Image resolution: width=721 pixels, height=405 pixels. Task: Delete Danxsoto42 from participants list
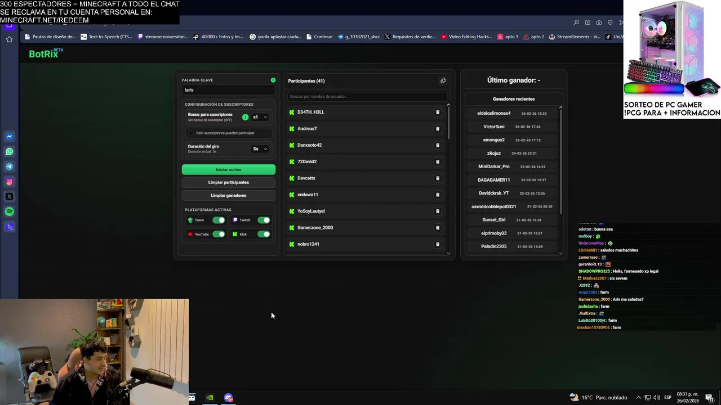[x=437, y=145]
